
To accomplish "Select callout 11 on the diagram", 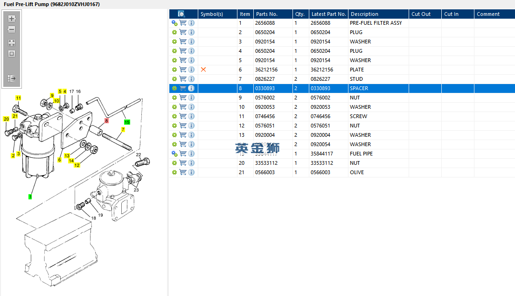I will [19, 98].
